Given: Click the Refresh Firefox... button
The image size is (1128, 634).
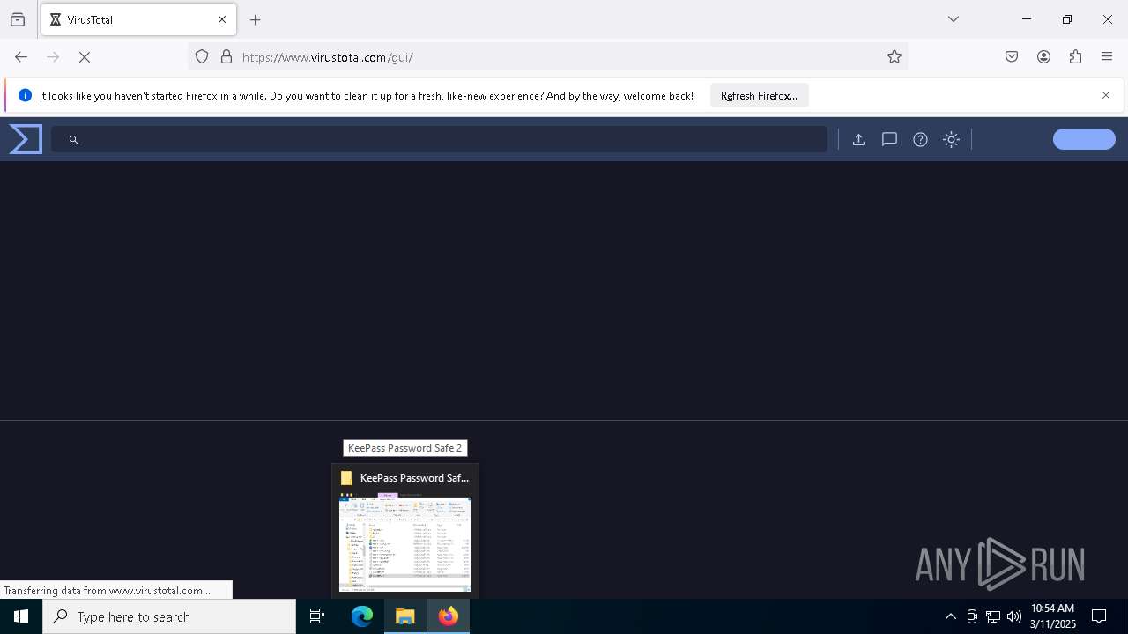Looking at the screenshot, I should pos(759,95).
